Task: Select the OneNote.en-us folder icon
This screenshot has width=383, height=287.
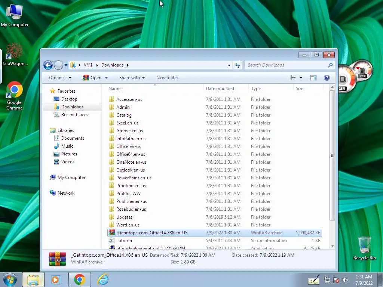Action: point(111,162)
